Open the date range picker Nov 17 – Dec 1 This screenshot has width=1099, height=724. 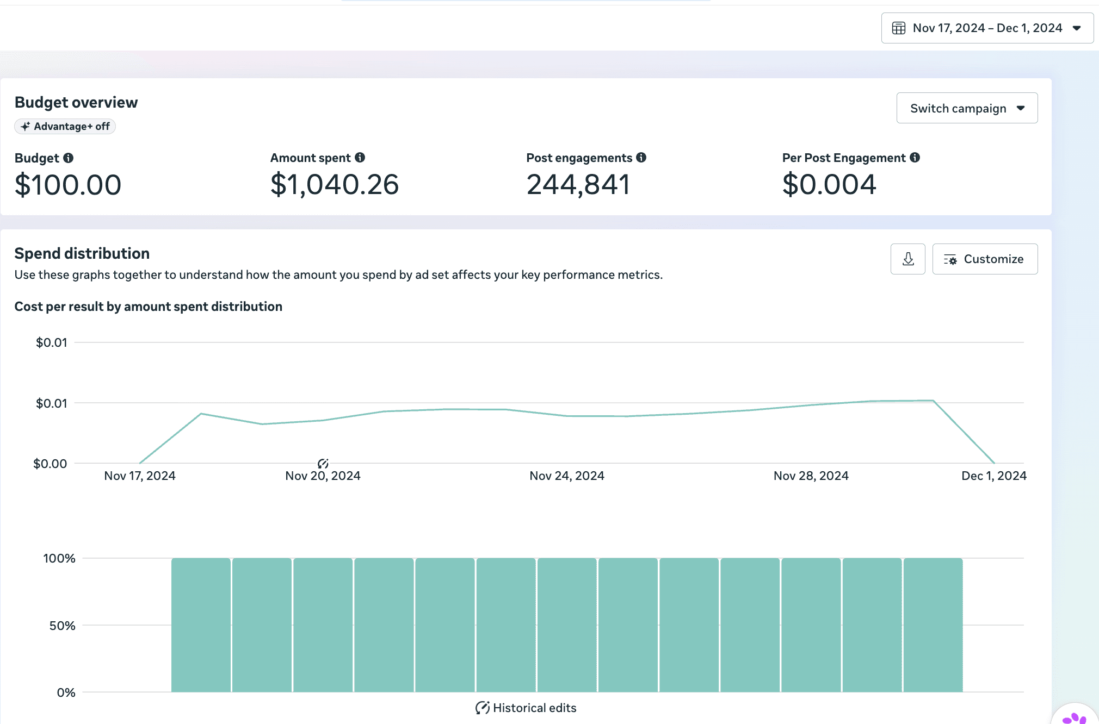(x=987, y=28)
